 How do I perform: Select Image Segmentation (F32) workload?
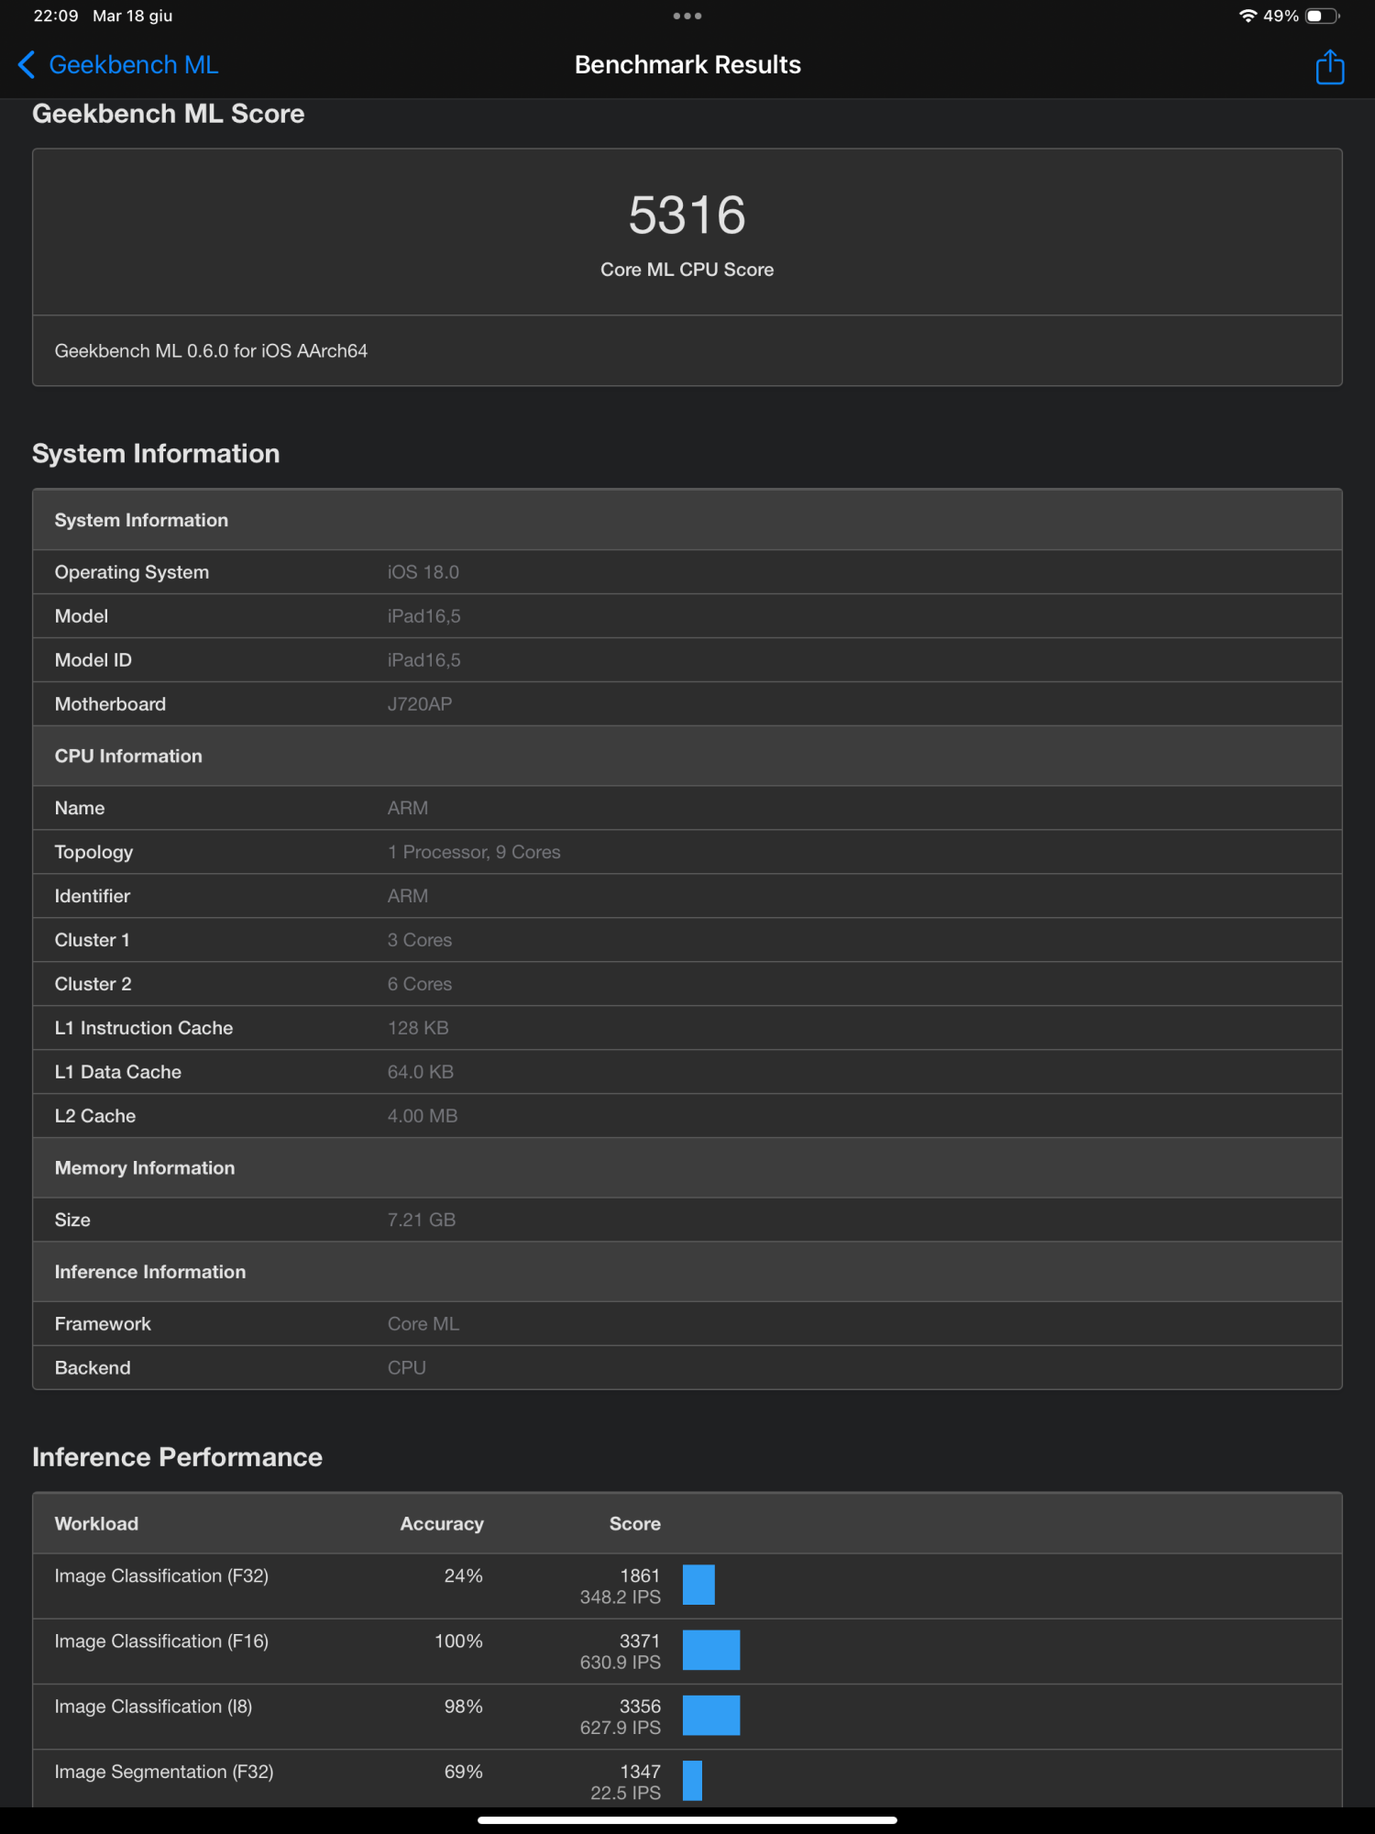point(164,1772)
